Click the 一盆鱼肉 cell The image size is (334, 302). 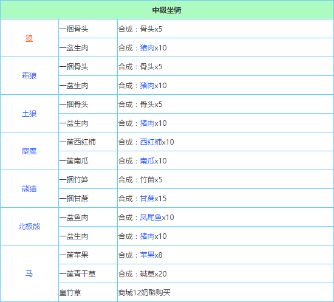[88, 218]
